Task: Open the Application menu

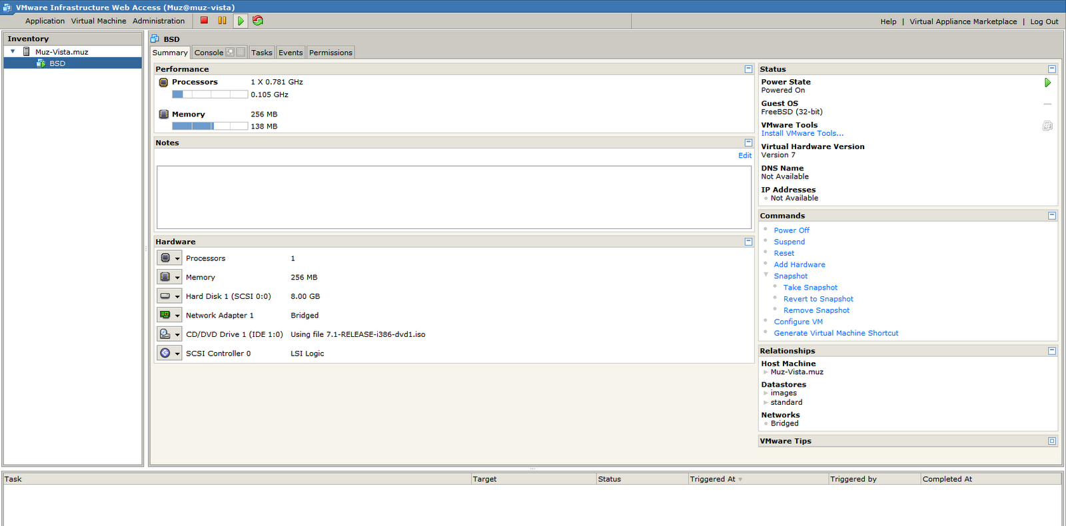Action: [x=45, y=21]
